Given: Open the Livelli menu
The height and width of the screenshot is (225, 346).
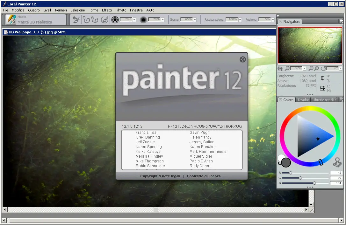Looking at the screenshot, I should tap(47, 10).
